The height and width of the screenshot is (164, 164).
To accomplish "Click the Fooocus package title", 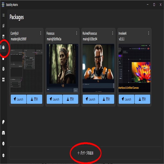I will click(51, 33).
